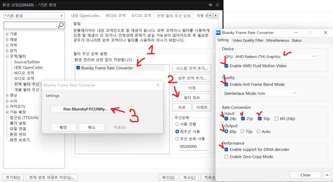Open the 기본 환경 profile dropdown

pyautogui.click(x=34, y=16)
